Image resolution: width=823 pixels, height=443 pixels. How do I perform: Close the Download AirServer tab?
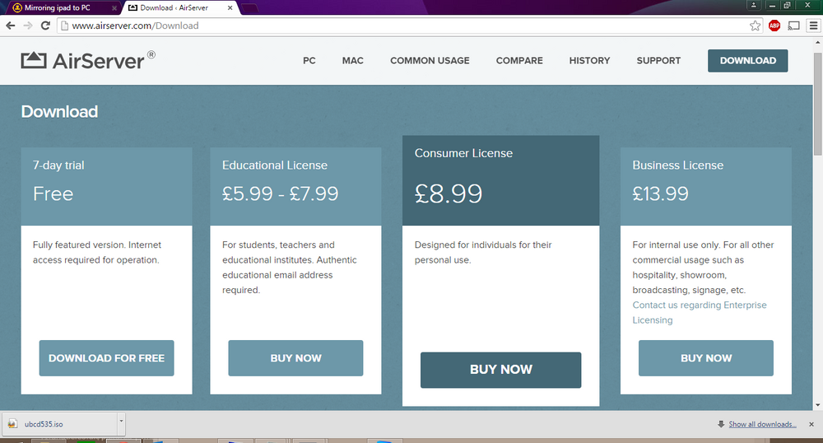click(x=230, y=8)
